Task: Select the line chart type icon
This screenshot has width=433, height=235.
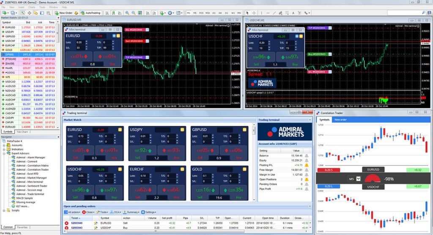Action: pyautogui.click(x=120, y=13)
